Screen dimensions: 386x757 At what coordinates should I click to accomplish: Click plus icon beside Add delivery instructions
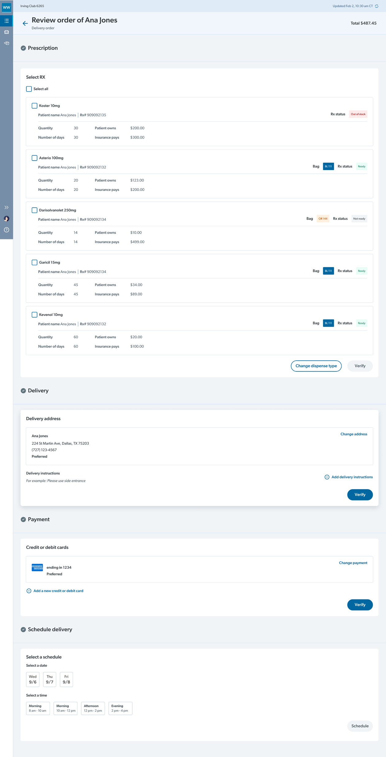tap(327, 477)
